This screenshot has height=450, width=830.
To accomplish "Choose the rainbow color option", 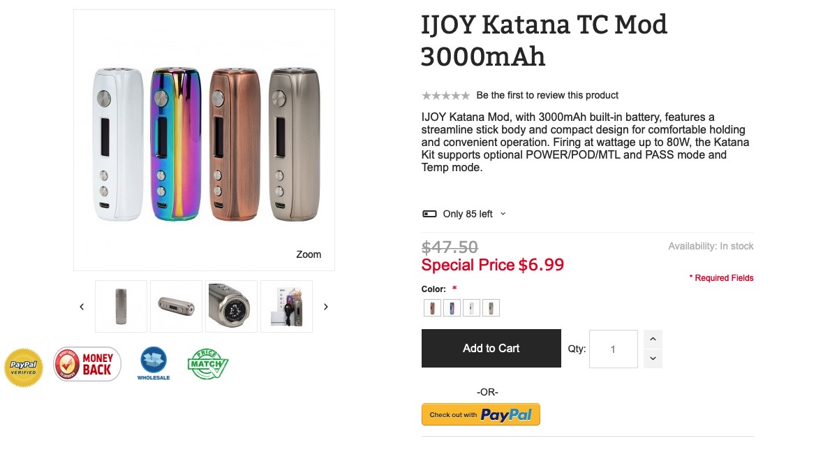I will pos(452,308).
